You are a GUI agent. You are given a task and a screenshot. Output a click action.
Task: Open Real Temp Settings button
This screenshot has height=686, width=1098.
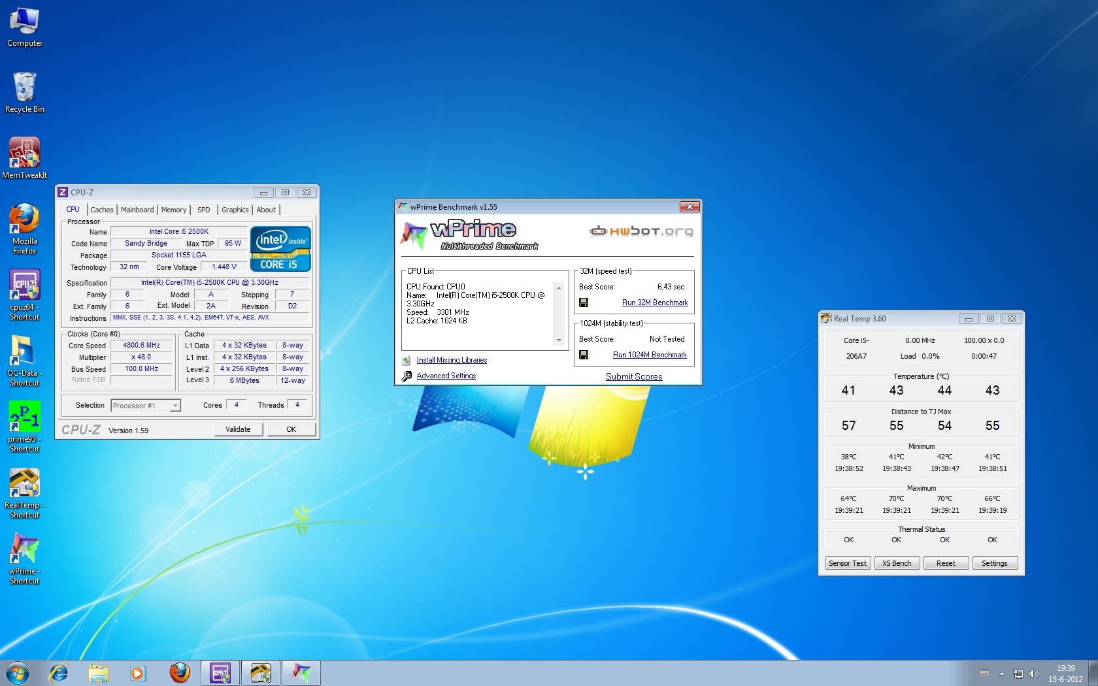pyautogui.click(x=994, y=563)
